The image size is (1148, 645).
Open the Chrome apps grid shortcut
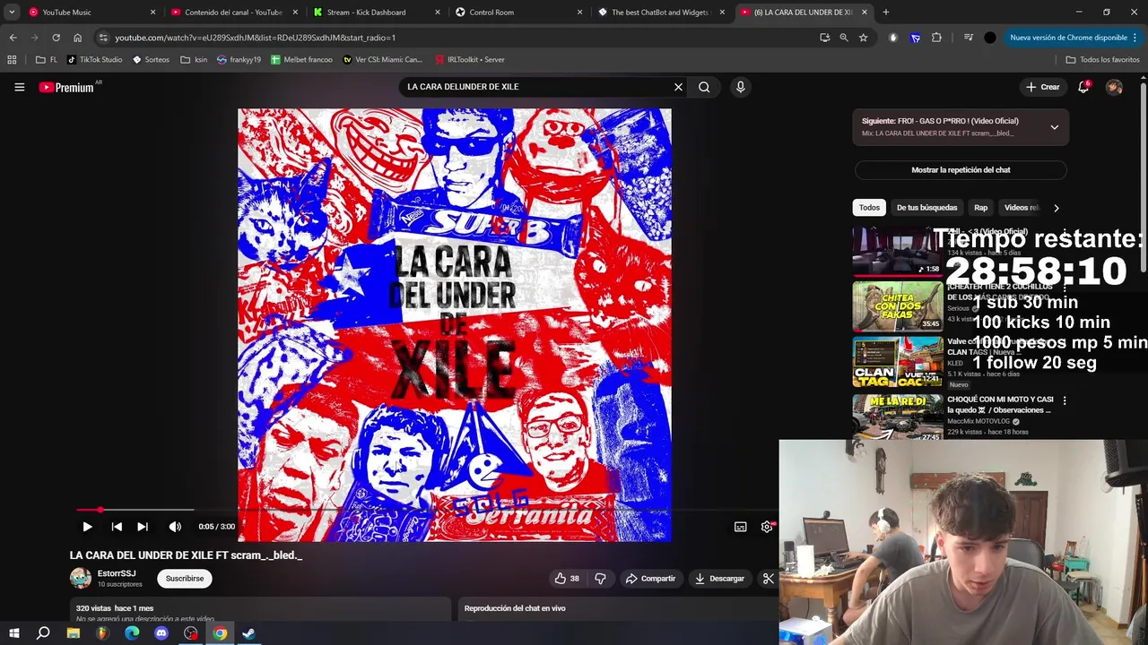(x=12, y=60)
